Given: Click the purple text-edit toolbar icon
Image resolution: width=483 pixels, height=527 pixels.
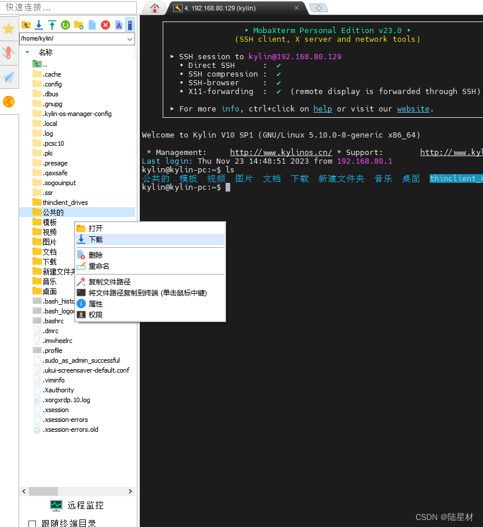Looking at the screenshot, I should click(118, 25).
